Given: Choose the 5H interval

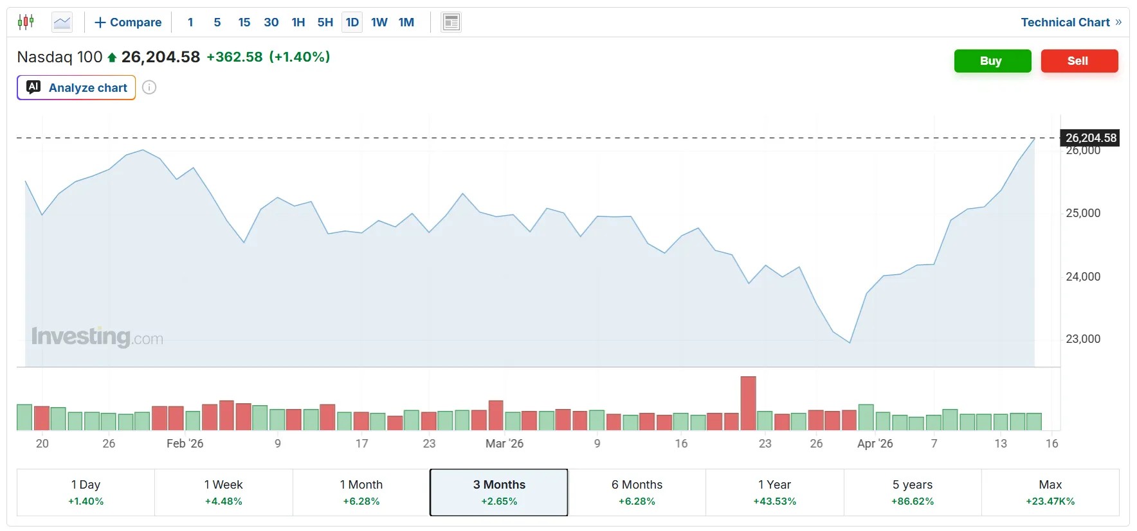Looking at the screenshot, I should [325, 22].
